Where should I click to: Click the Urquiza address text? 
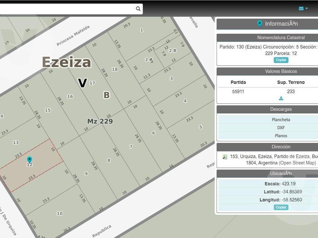pyautogui.click(x=274, y=159)
